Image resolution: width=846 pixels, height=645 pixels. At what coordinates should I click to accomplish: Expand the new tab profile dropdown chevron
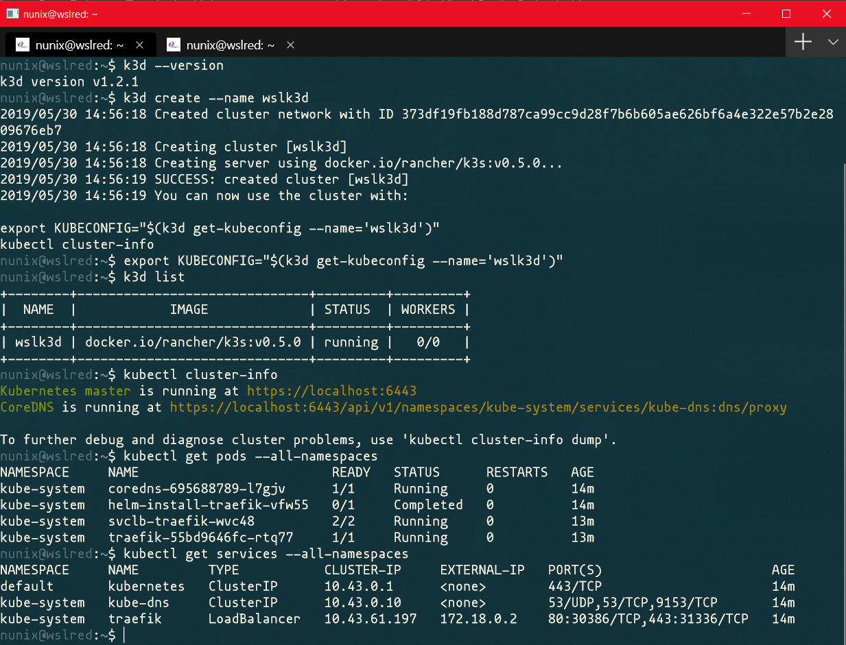tap(833, 42)
